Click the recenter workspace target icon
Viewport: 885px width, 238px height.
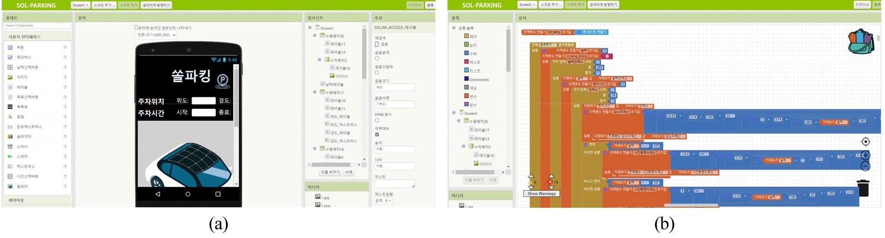(865, 142)
